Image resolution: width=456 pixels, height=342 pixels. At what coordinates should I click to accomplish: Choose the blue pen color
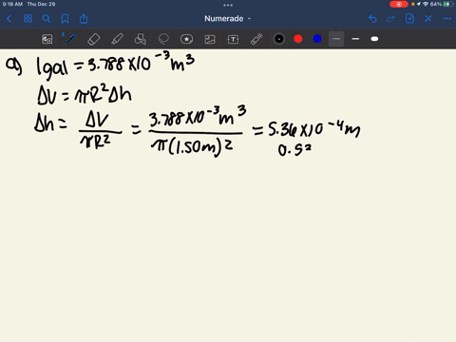point(317,39)
